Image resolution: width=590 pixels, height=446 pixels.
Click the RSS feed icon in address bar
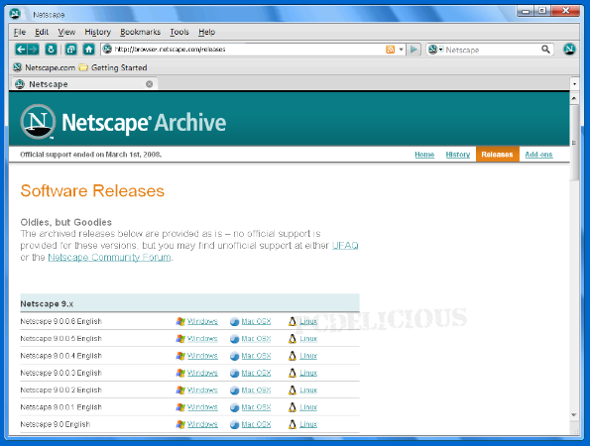(x=391, y=50)
